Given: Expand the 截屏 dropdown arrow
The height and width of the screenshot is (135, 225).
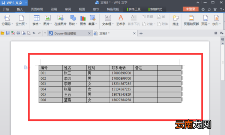Looking at the screenshot, I should click(x=96, y=24).
